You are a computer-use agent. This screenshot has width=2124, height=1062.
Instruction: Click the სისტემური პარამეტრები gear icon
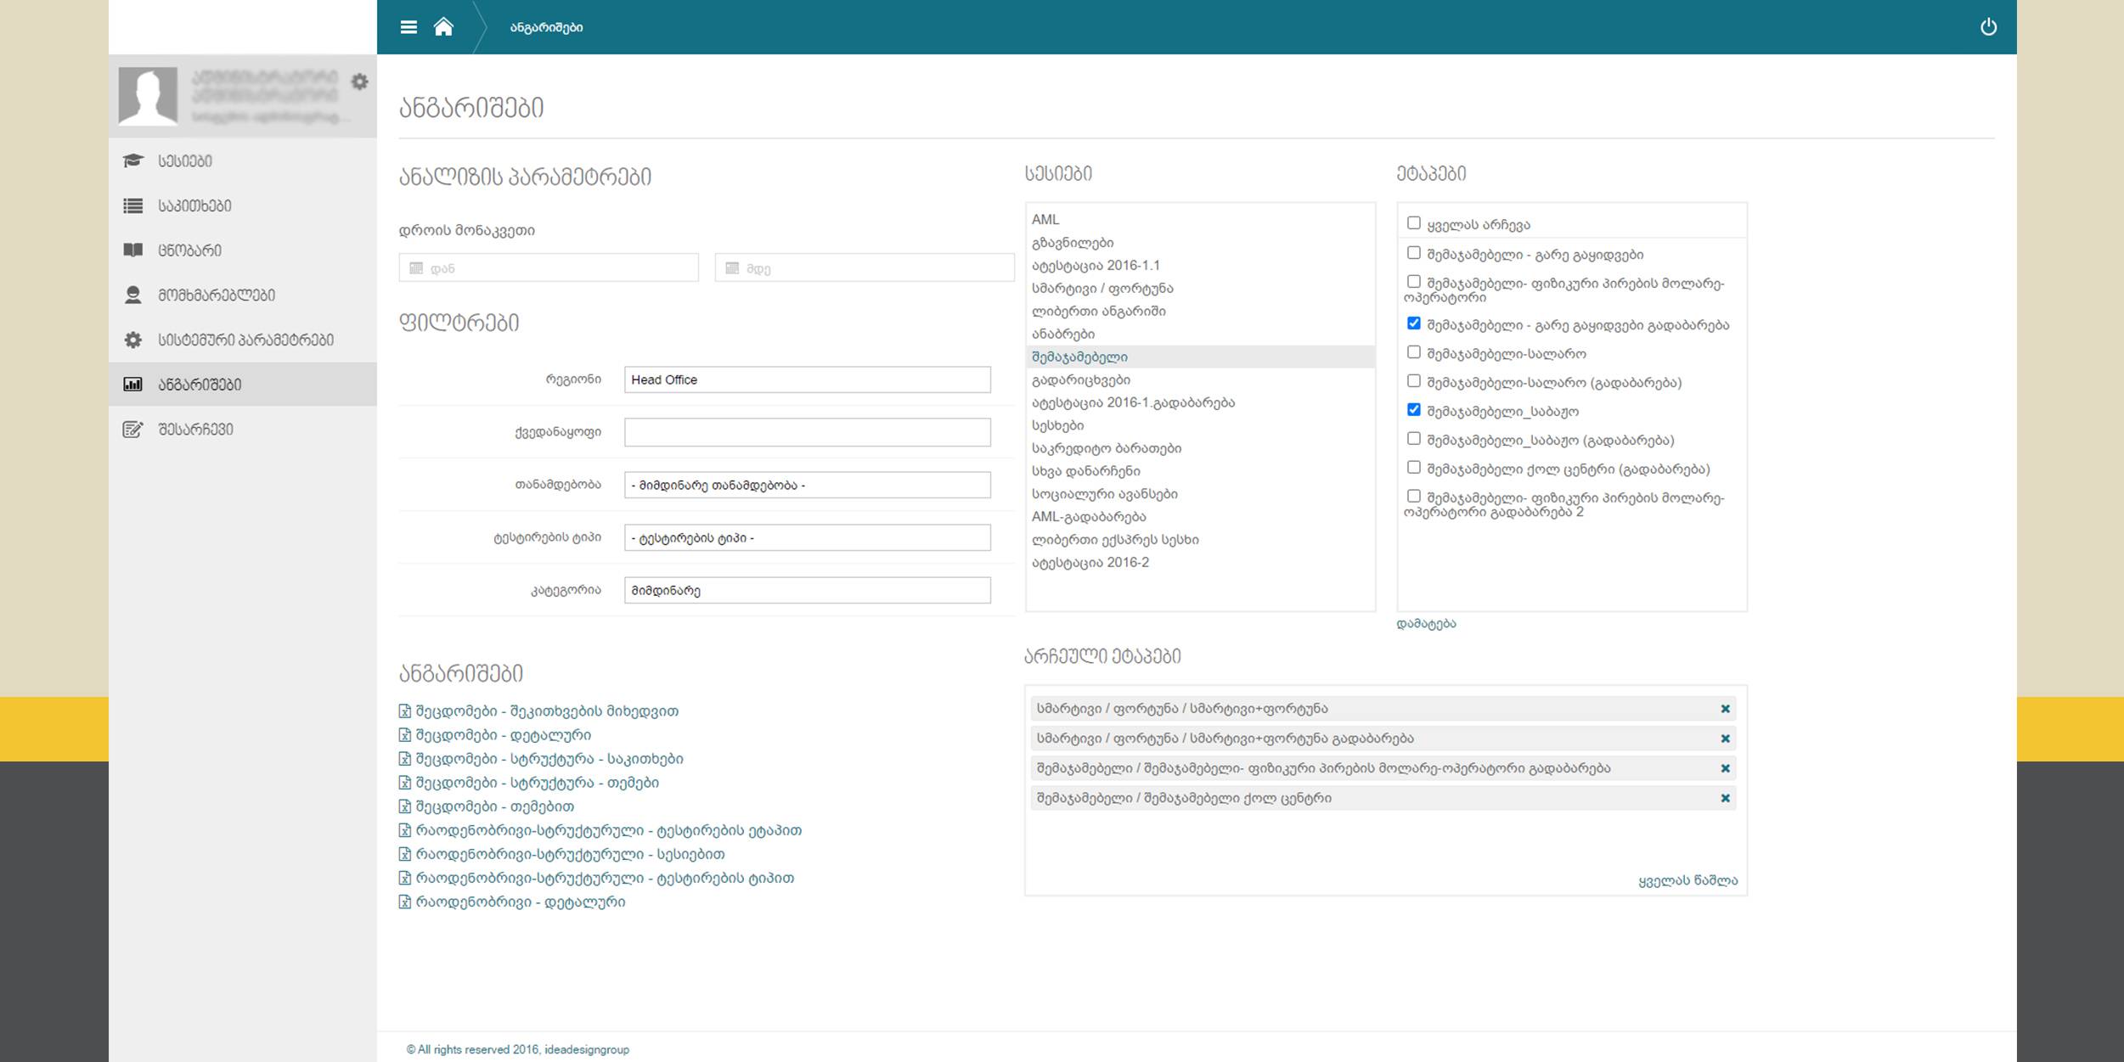coord(133,340)
